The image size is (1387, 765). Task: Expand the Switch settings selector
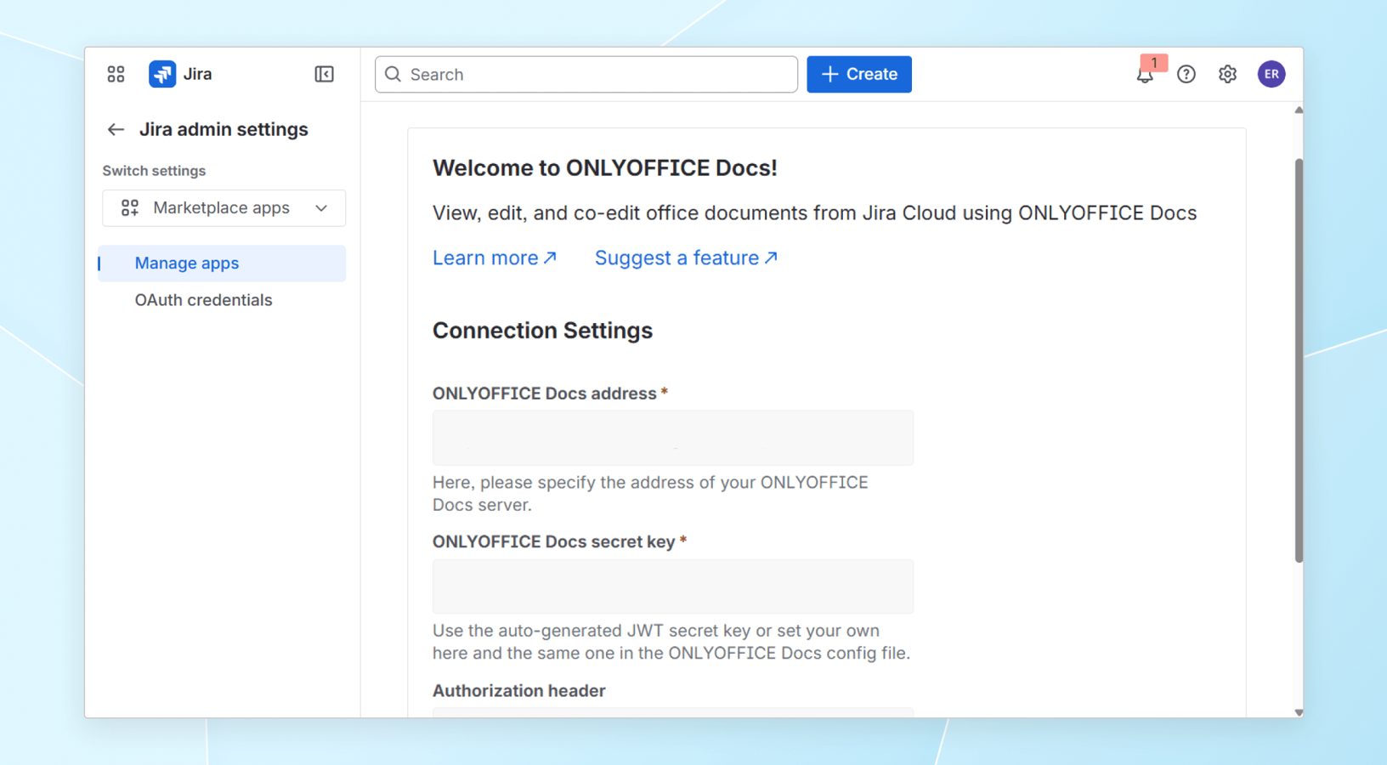coord(224,207)
